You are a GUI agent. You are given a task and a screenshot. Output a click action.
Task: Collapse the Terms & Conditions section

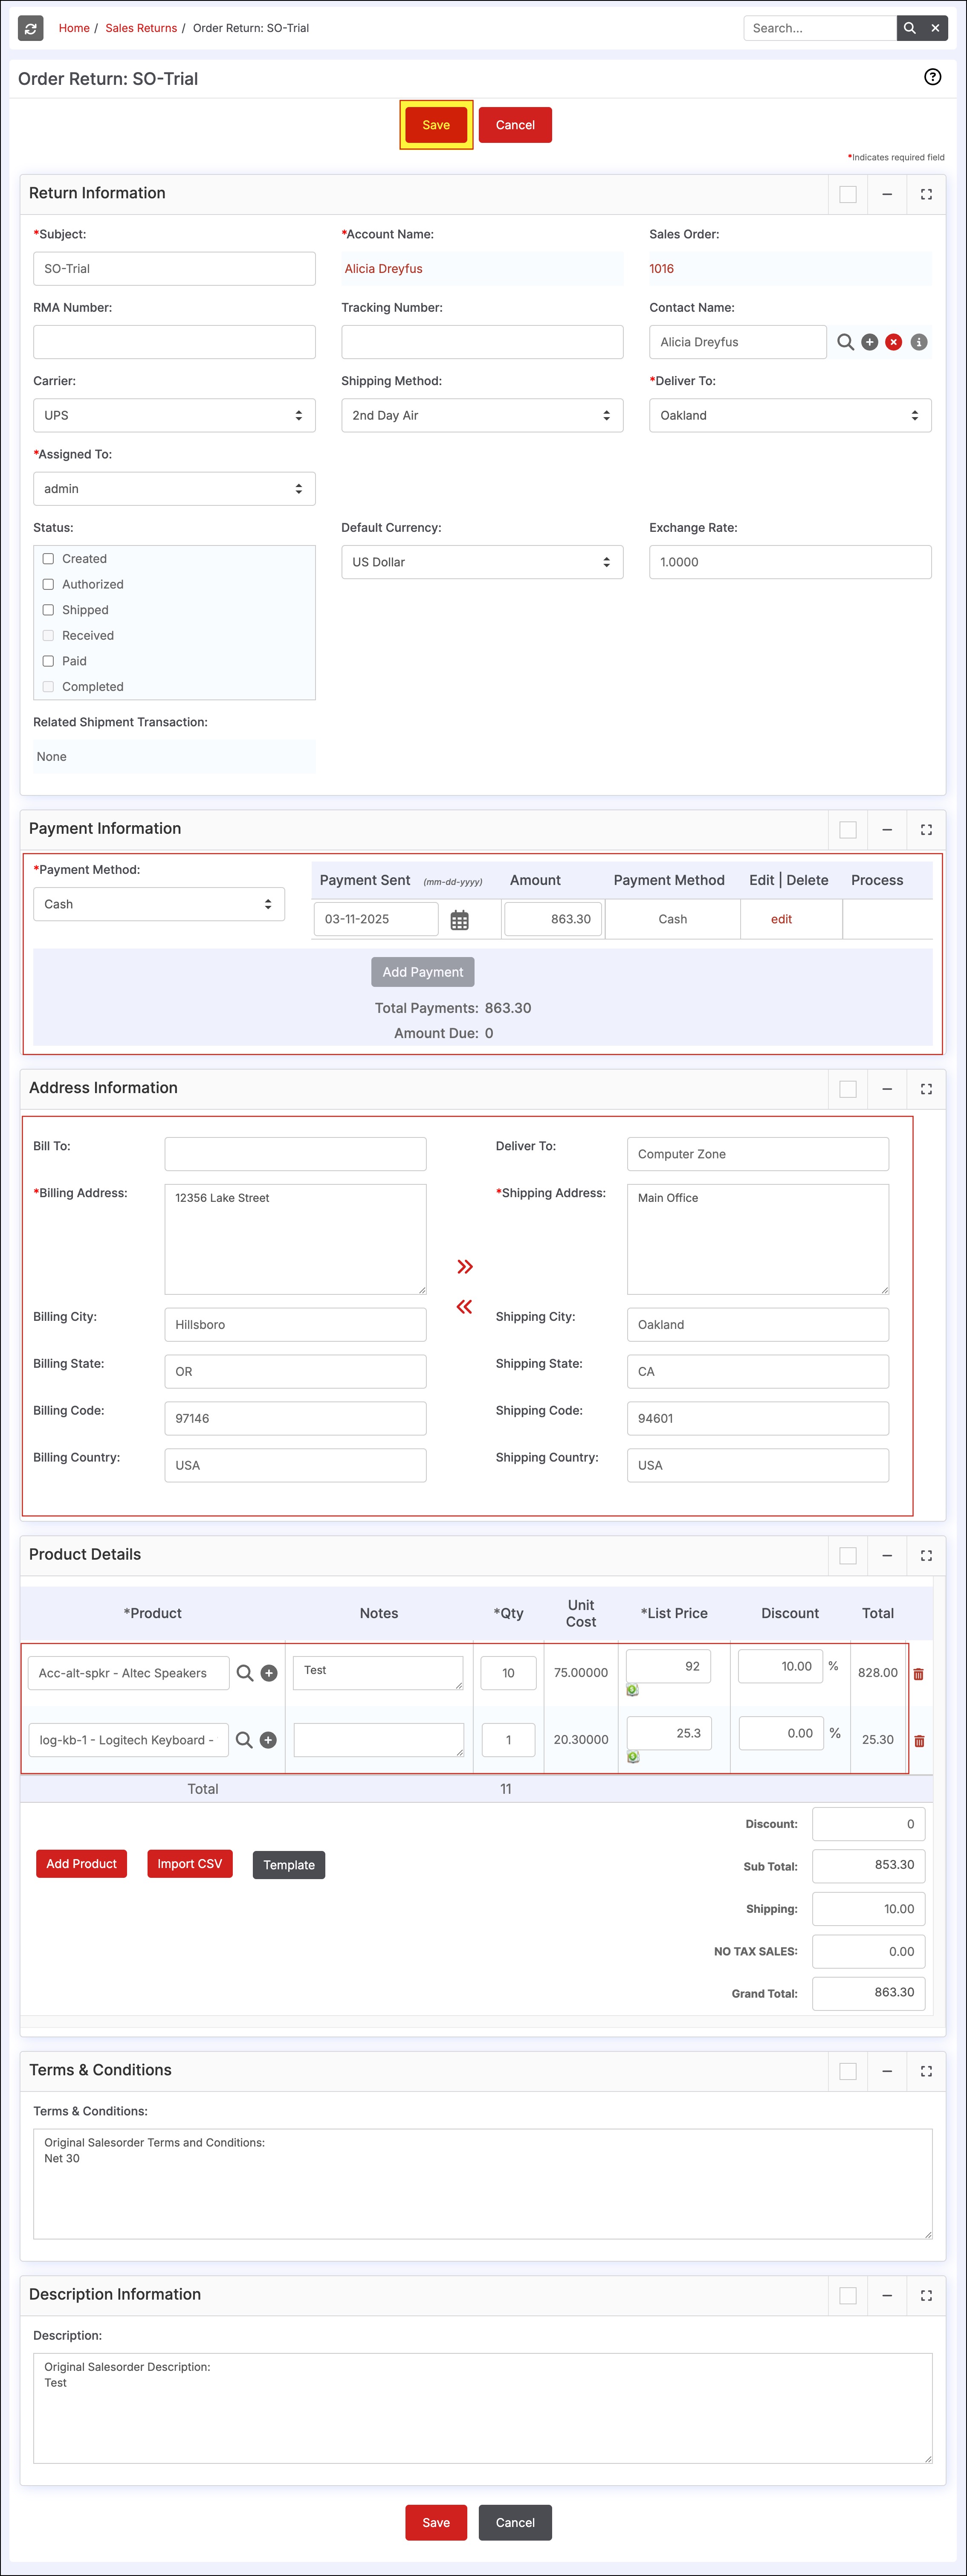coord(886,2072)
